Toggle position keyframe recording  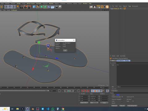[x=92, y=91]
